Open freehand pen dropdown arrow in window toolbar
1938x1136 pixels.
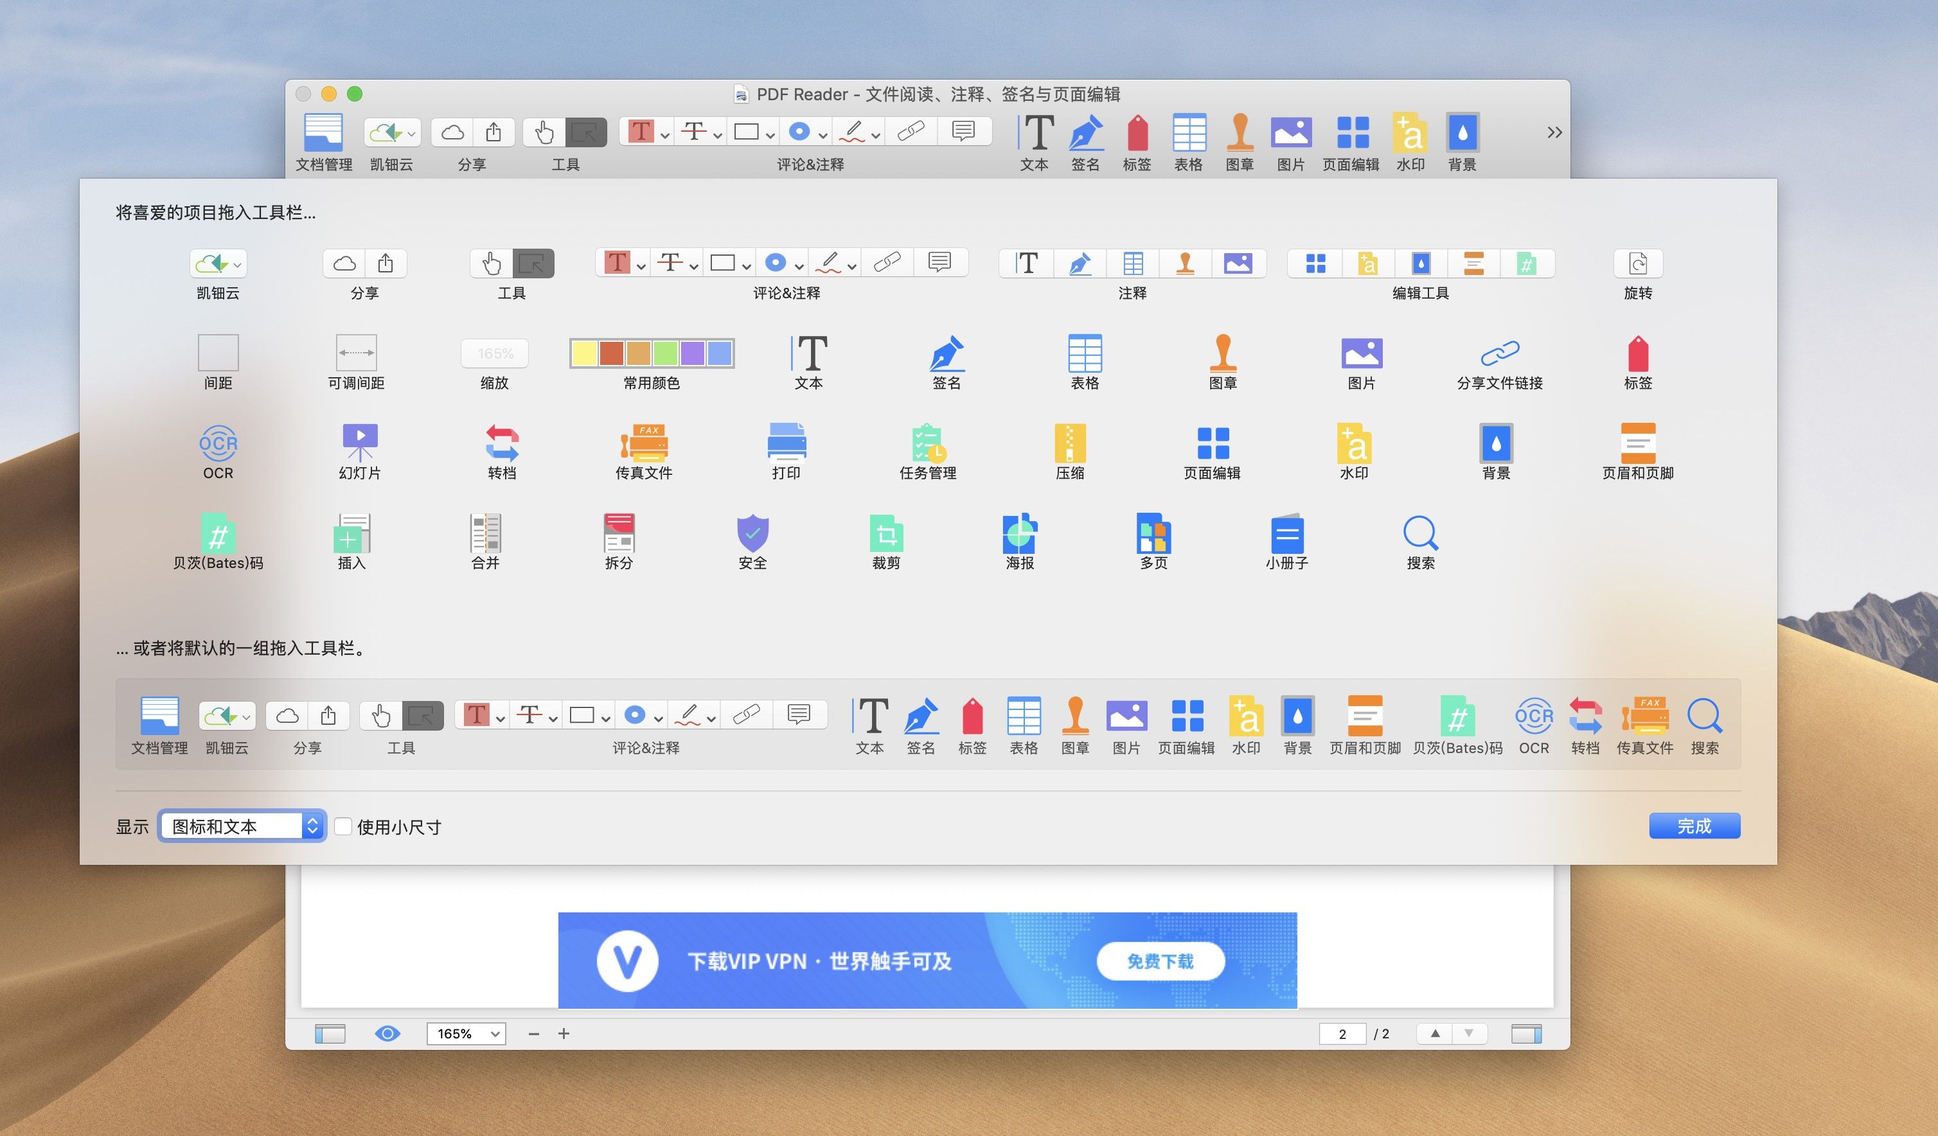coord(875,134)
